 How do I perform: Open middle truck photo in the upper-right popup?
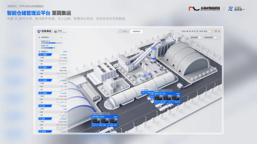click(x=167, y=98)
